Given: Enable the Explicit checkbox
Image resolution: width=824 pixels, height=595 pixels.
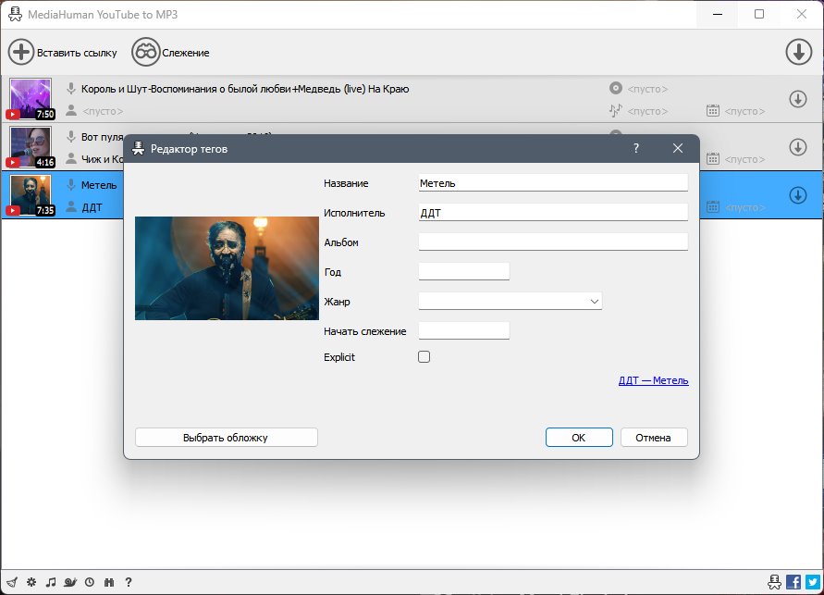Looking at the screenshot, I should 424,357.
